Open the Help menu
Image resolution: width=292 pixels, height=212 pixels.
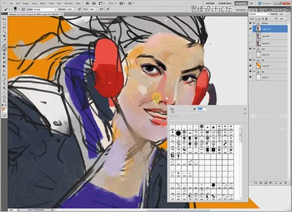tap(78, 4)
